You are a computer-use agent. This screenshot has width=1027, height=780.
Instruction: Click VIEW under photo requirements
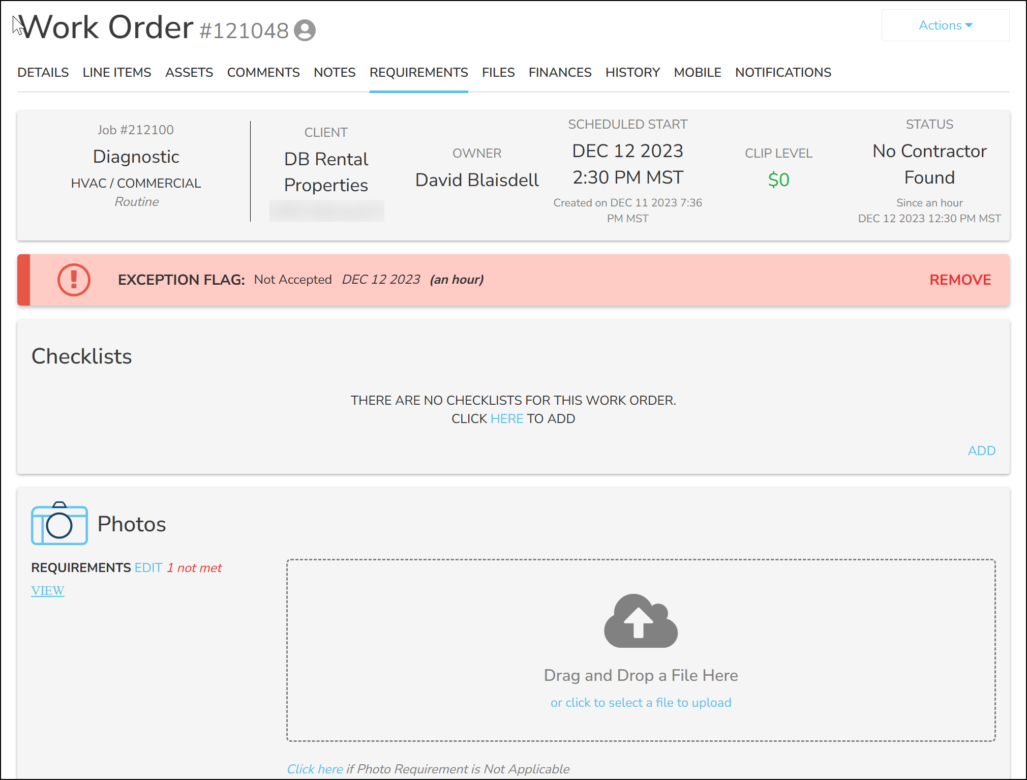pos(47,590)
